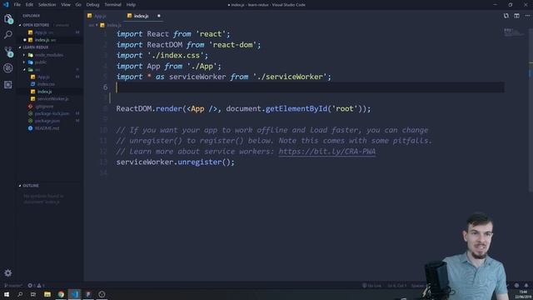The height and width of the screenshot is (300, 533).
Task: Open File Explorer from the taskbar
Action: [47, 294]
